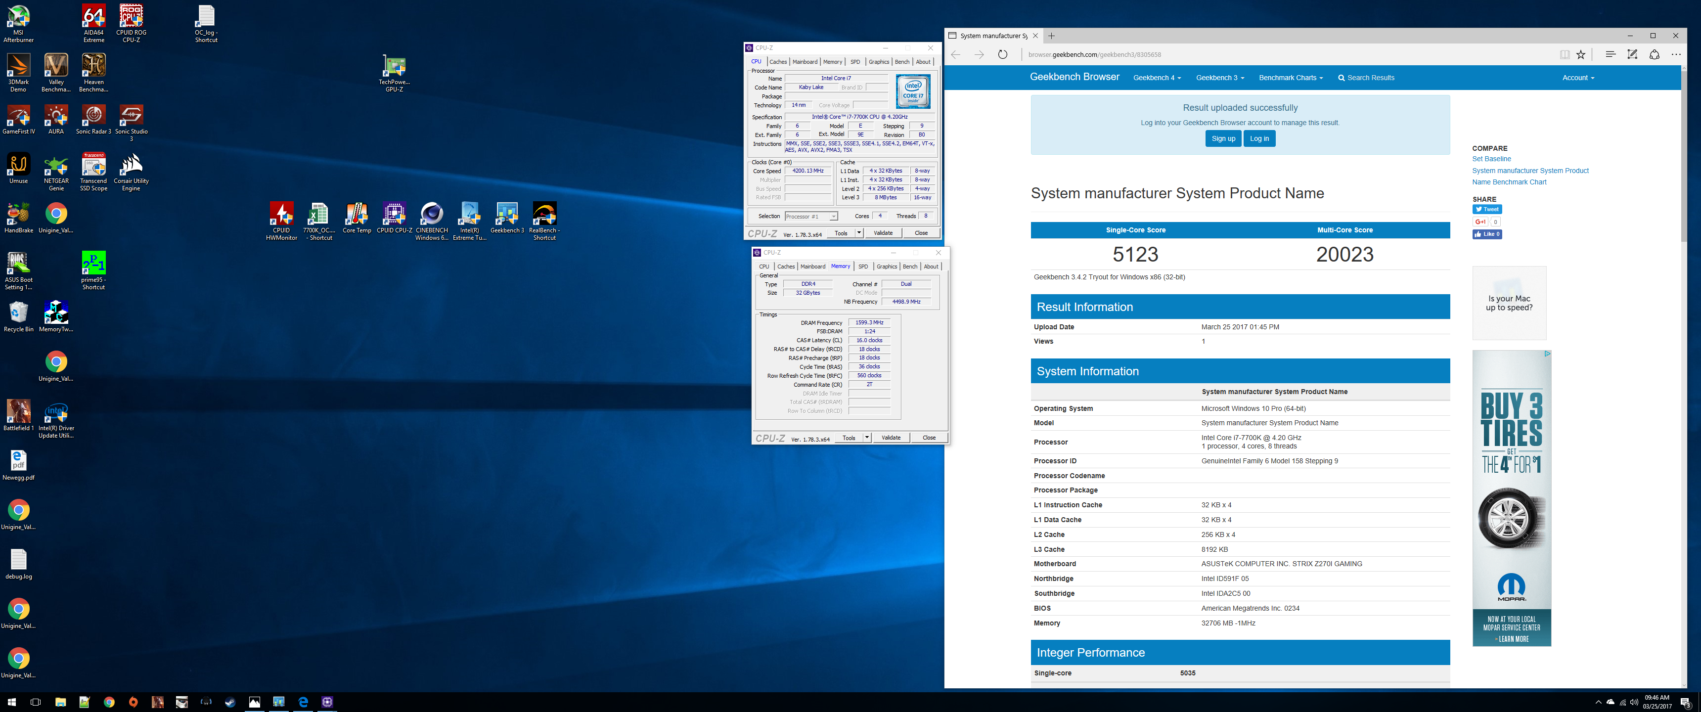The height and width of the screenshot is (712, 1701).
Task: Open Edge Hub icon
Action: [1611, 54]
